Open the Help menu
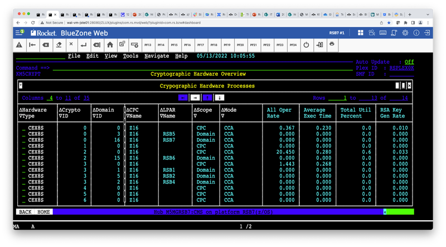Screen dimensions: 446x247 (x=181, y=56)
